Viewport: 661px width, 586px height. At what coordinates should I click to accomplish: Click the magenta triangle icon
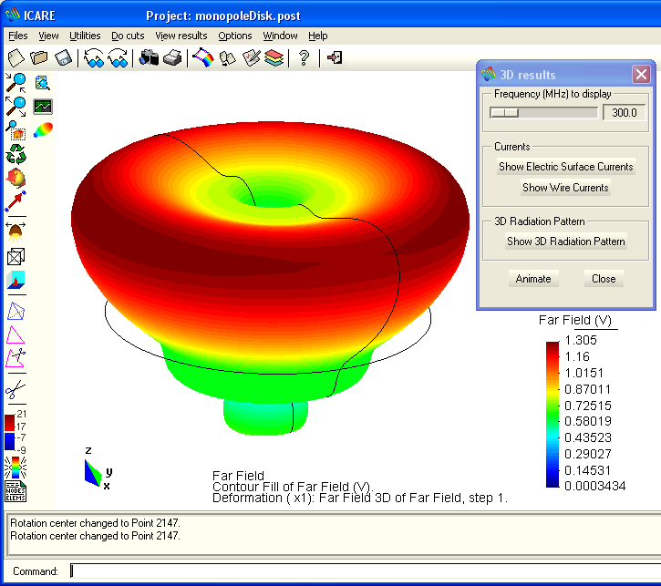pyautogui.click(x=15, y=334)
